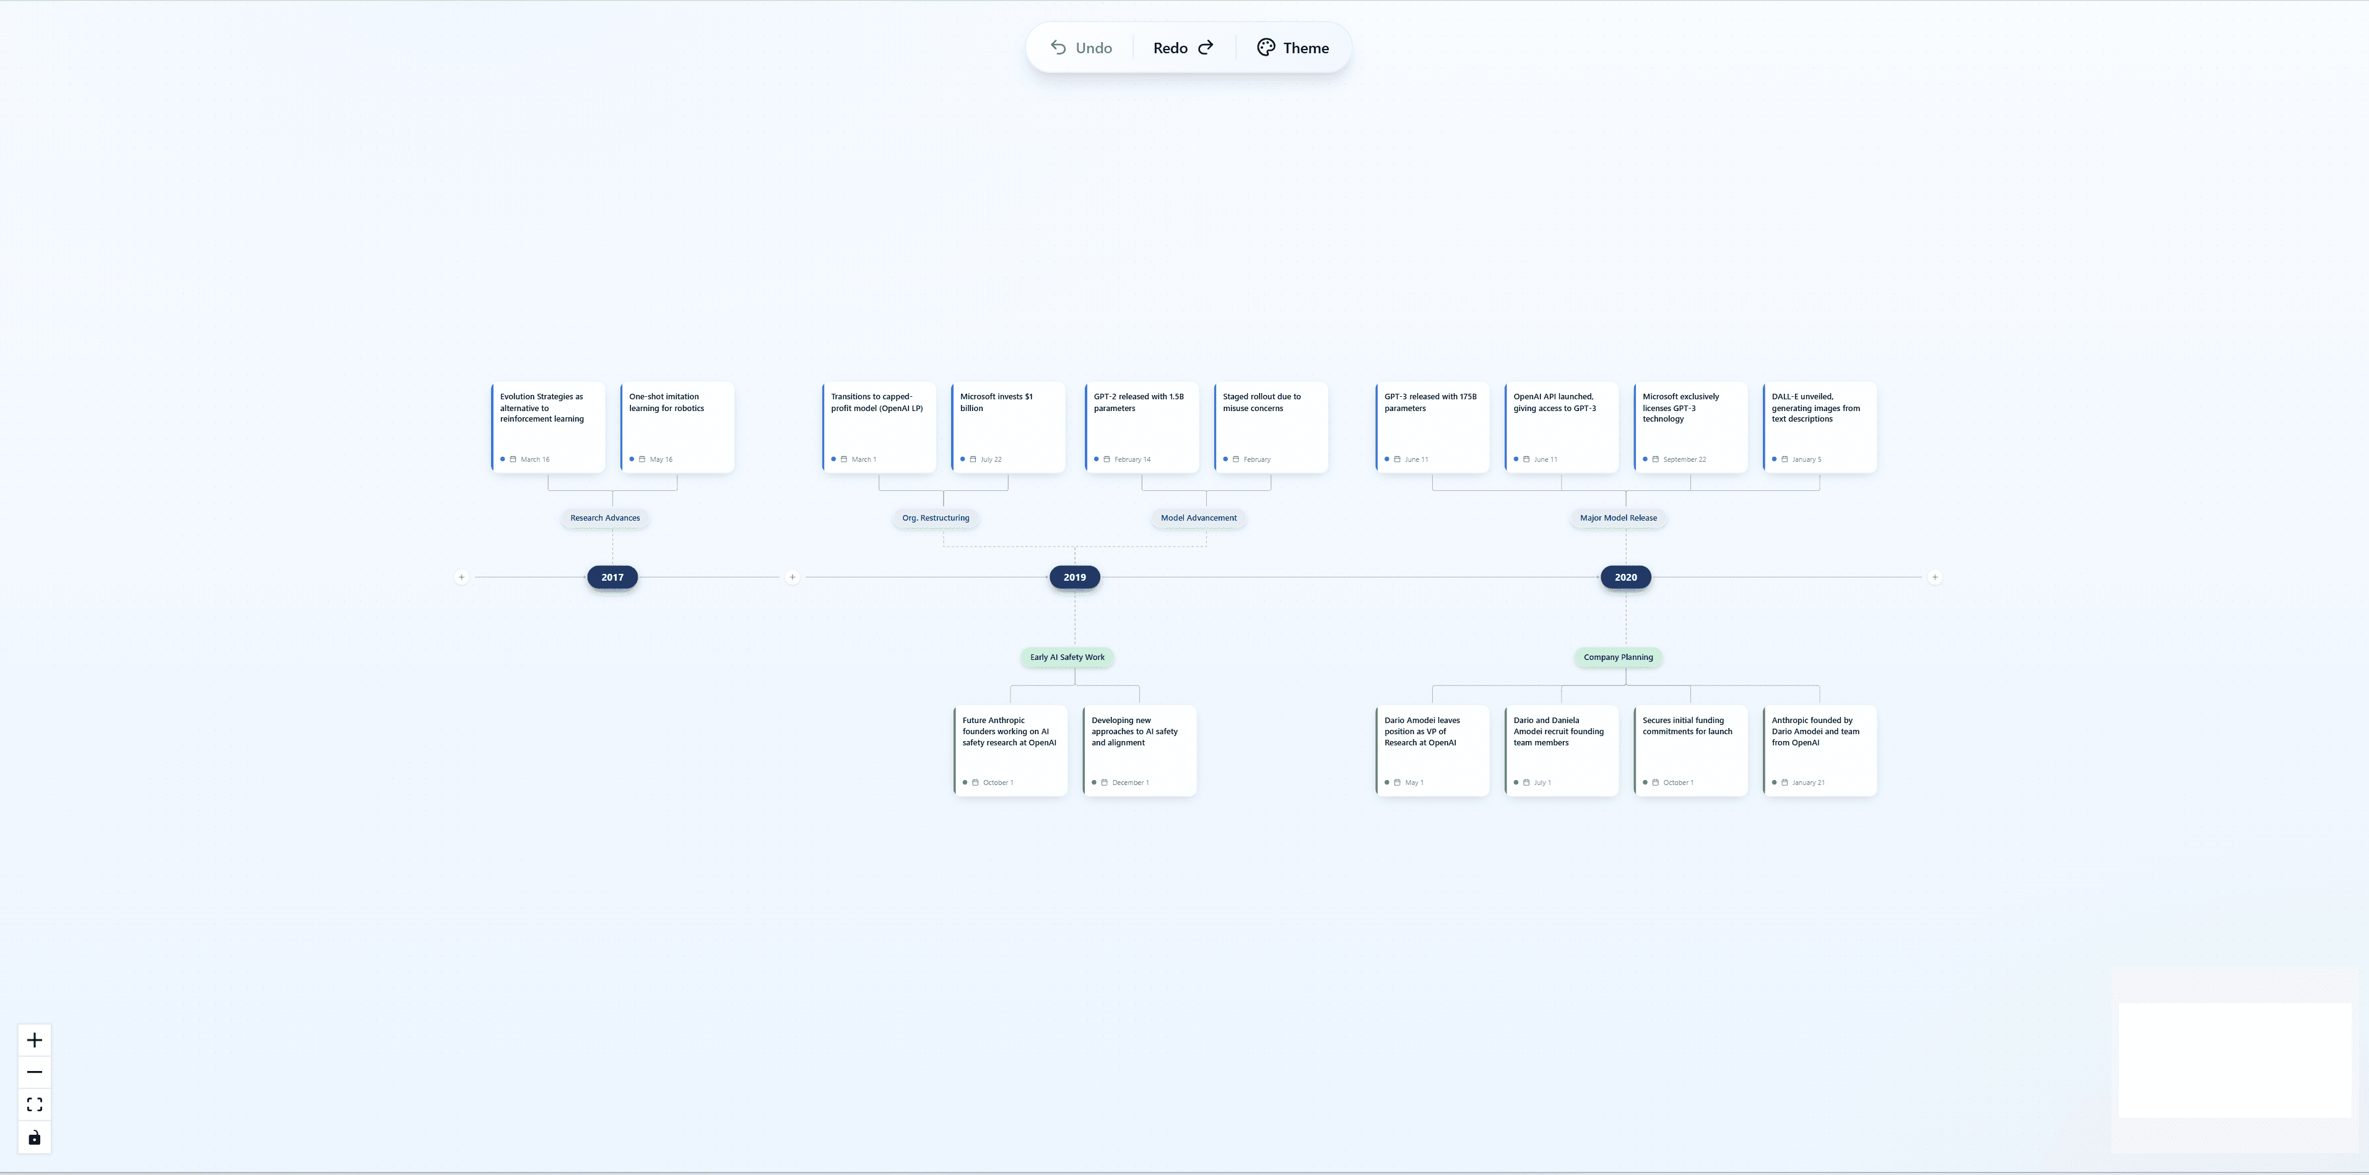The image size is (2369, 1175).
Task: Select the Model Advancement category tag
Action: pyautogui.click(x=1198, y=518)
